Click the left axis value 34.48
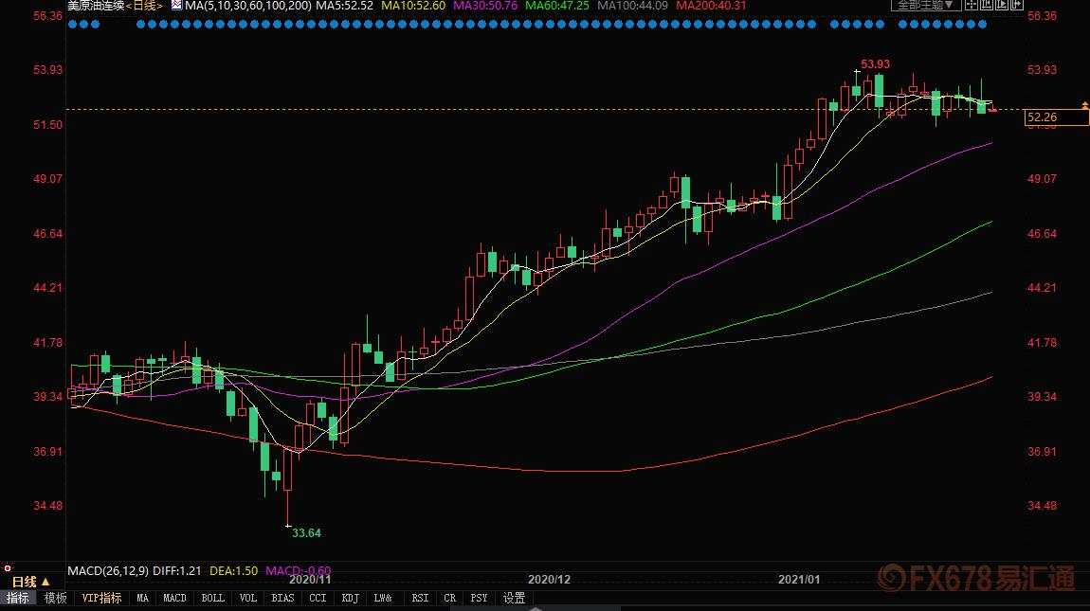The height and width of the screenshot is (611, 1090). coord(48,506)
